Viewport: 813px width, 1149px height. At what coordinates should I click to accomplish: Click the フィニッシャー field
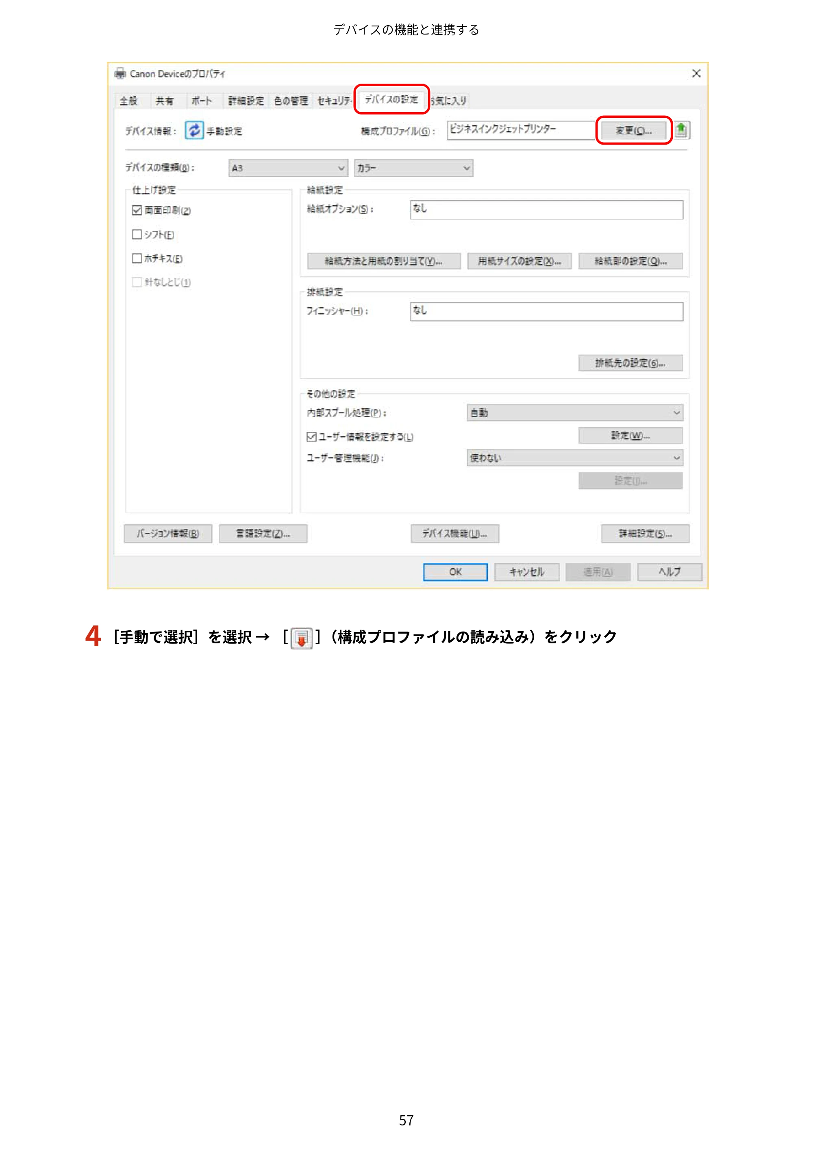[x=546, y=312]
